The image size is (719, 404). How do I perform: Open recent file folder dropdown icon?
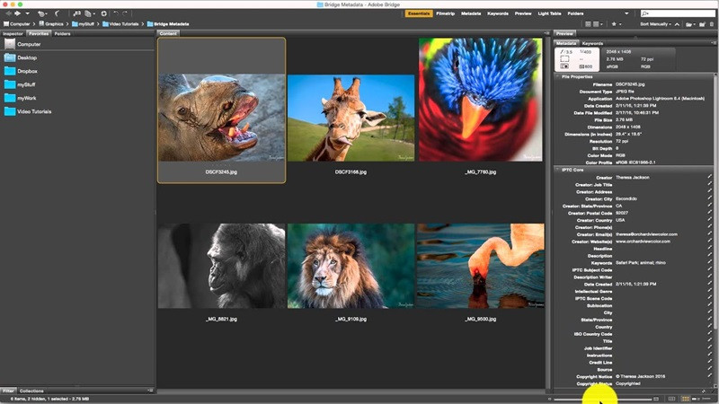tap(690, 24)
